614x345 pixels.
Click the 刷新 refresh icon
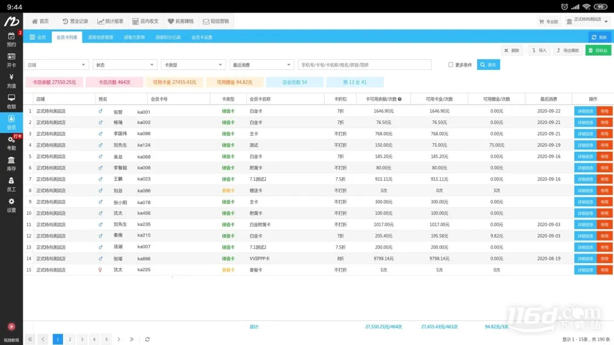coord(600,37)
